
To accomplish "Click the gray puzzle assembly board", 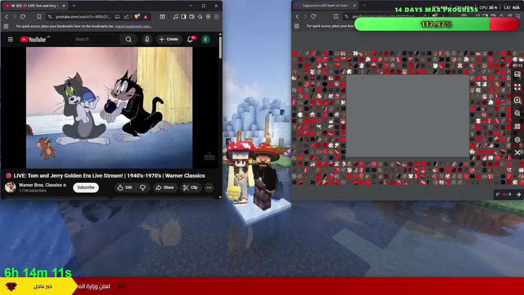I will [x=408, y=116].
